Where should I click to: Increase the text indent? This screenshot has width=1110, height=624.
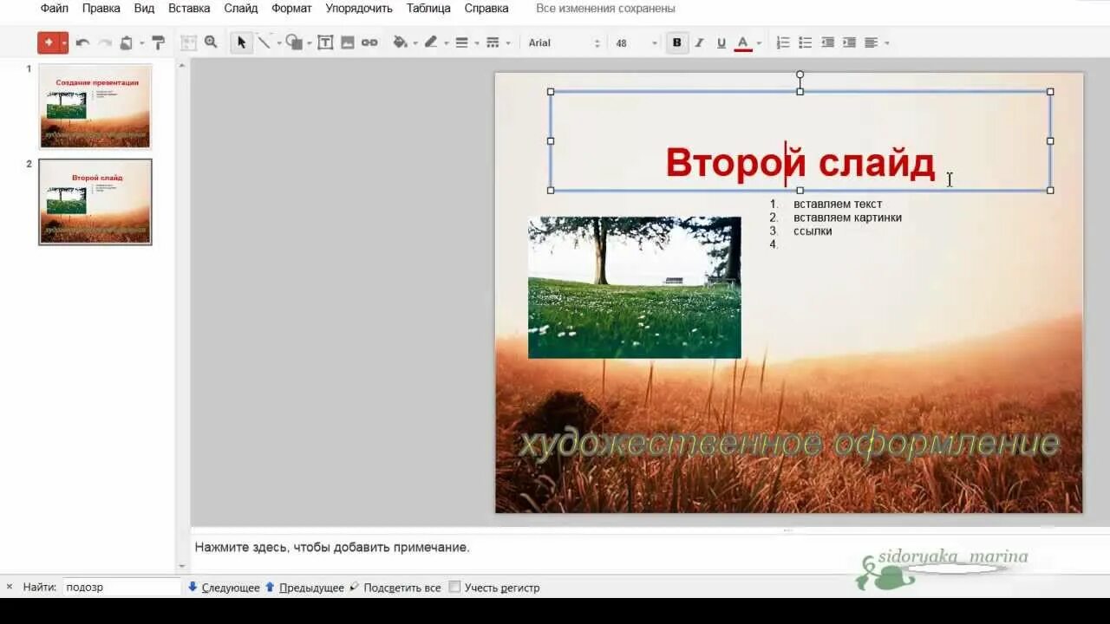tap(849, 42)
